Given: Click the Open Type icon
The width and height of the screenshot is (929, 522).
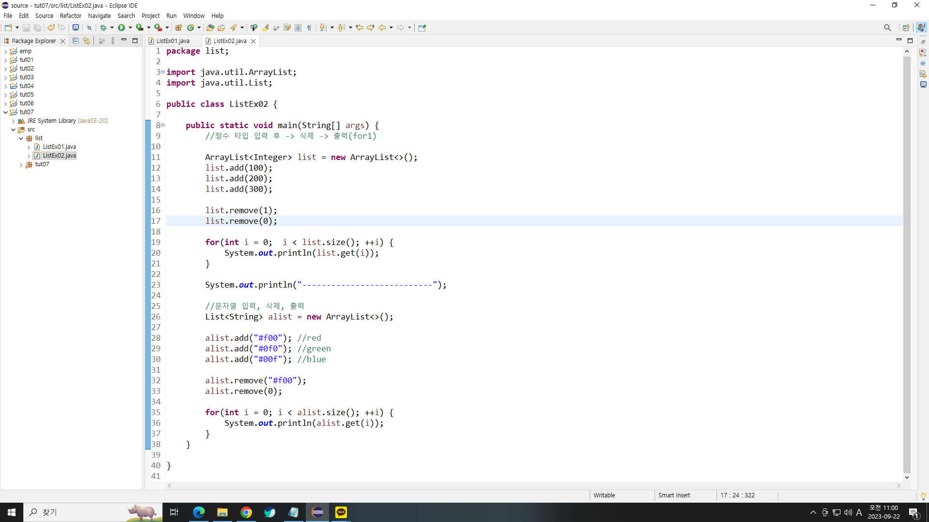Looking at the screenshot, I should click(x=210, y=28).
